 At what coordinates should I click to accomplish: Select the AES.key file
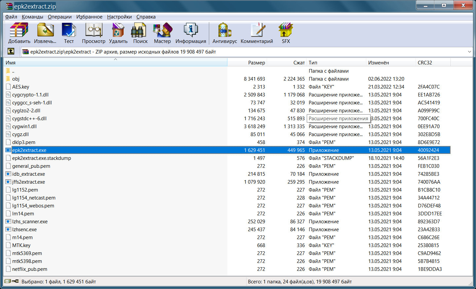coord(20,87)
